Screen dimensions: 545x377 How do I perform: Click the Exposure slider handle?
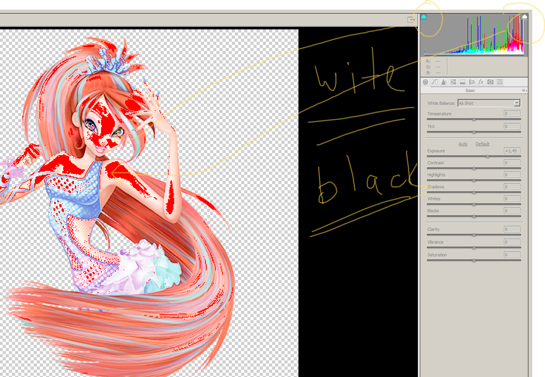[x=487, y=157]
